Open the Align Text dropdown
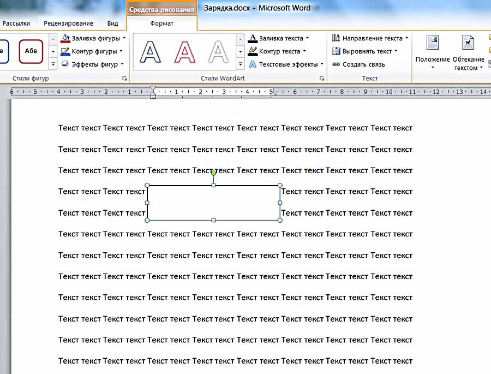 point(365,51)
